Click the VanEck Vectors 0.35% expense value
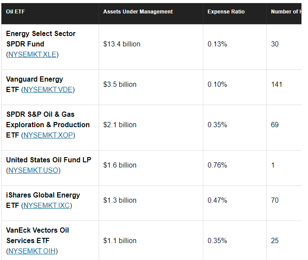Image resolution: width=308 pixels, height=260 pixels. (217, 241)
